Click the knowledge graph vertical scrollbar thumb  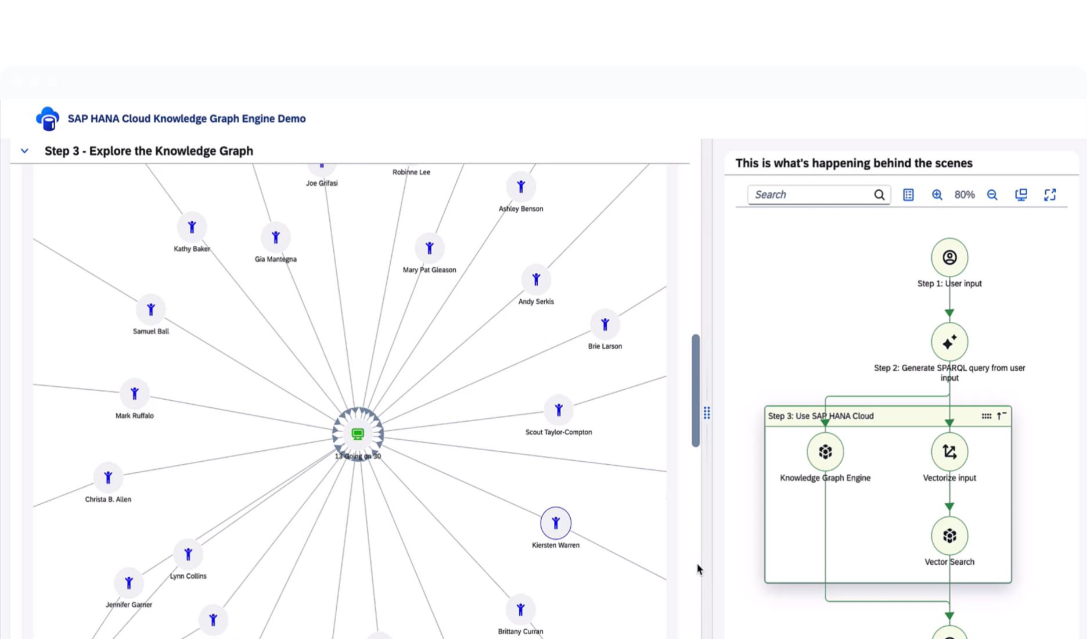696,390
